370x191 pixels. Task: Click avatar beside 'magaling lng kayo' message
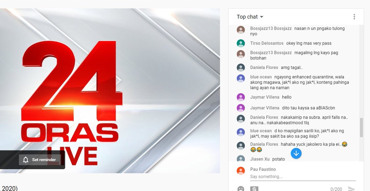[x=241, y=54]
